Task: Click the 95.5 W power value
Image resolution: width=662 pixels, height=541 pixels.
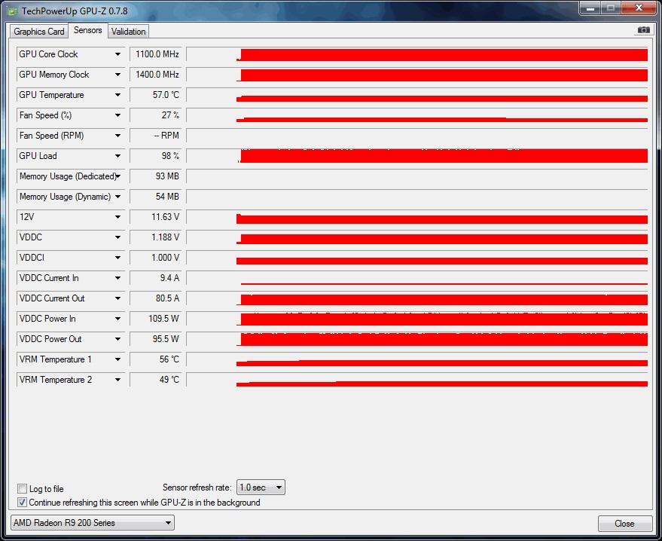Action: point(156,339)
